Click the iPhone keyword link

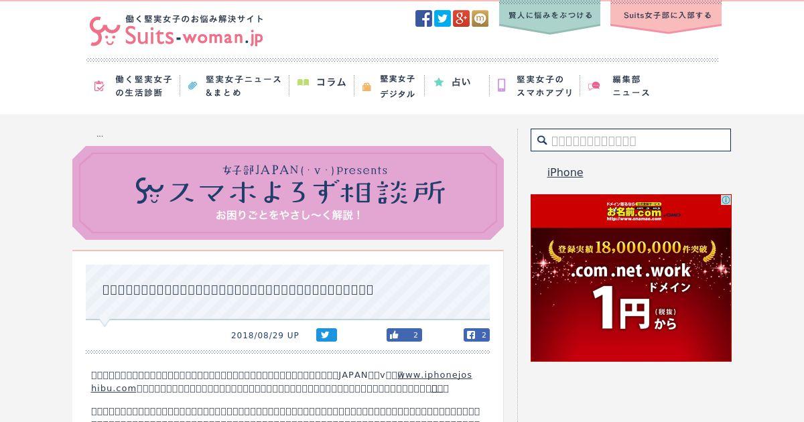tap(565, 172)
